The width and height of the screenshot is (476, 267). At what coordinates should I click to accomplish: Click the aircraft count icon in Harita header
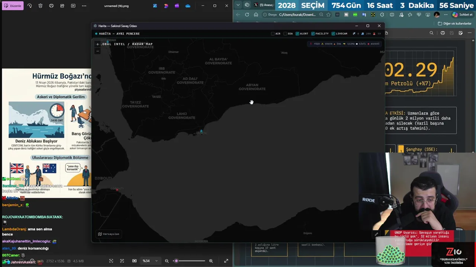[x=354, y=34]
